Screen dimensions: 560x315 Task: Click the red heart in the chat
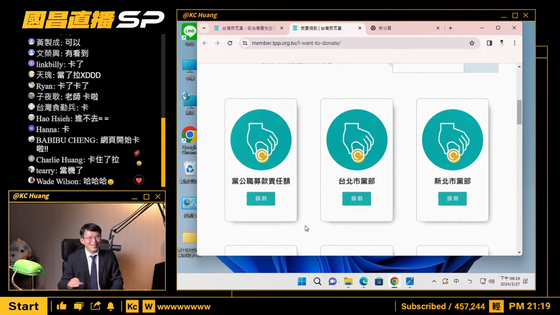[139, 180]
